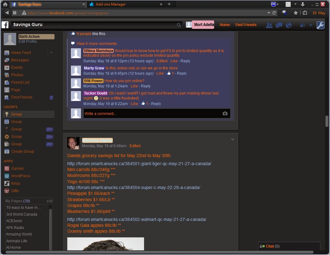Open Marsha Mello post options chevron
Viewport: 330px width, 255px height.
click(x=233, y=139)
